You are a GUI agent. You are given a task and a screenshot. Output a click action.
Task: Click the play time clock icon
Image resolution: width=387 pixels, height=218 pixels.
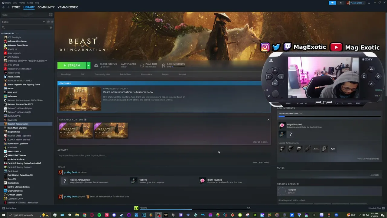coord(142,65)
